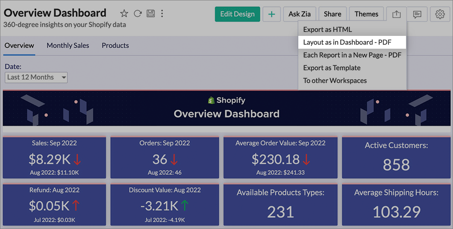Open settings via the gear icon
Screen dimensions: 453x229
[440, 14]
